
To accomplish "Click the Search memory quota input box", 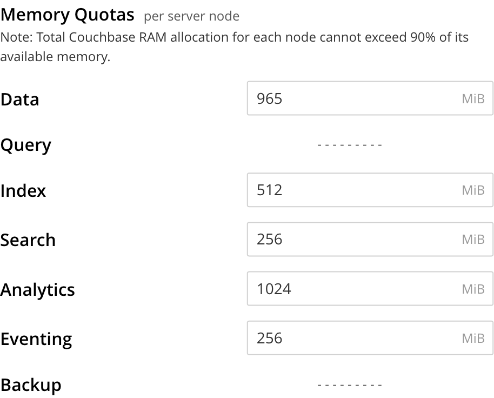I will (x=351, y=239).
